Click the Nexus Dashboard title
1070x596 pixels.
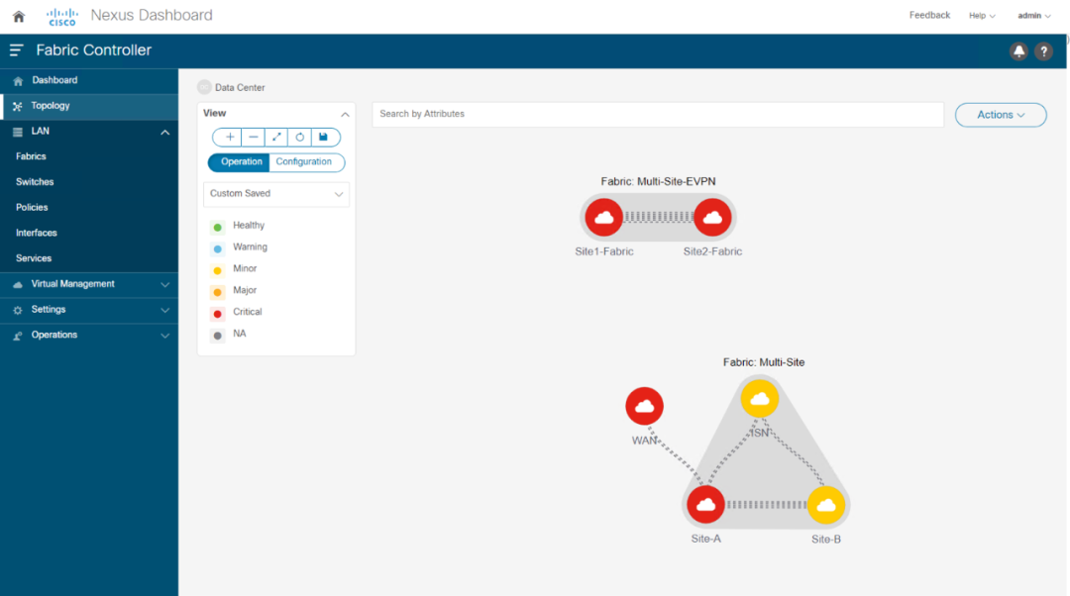click(152, 15)
